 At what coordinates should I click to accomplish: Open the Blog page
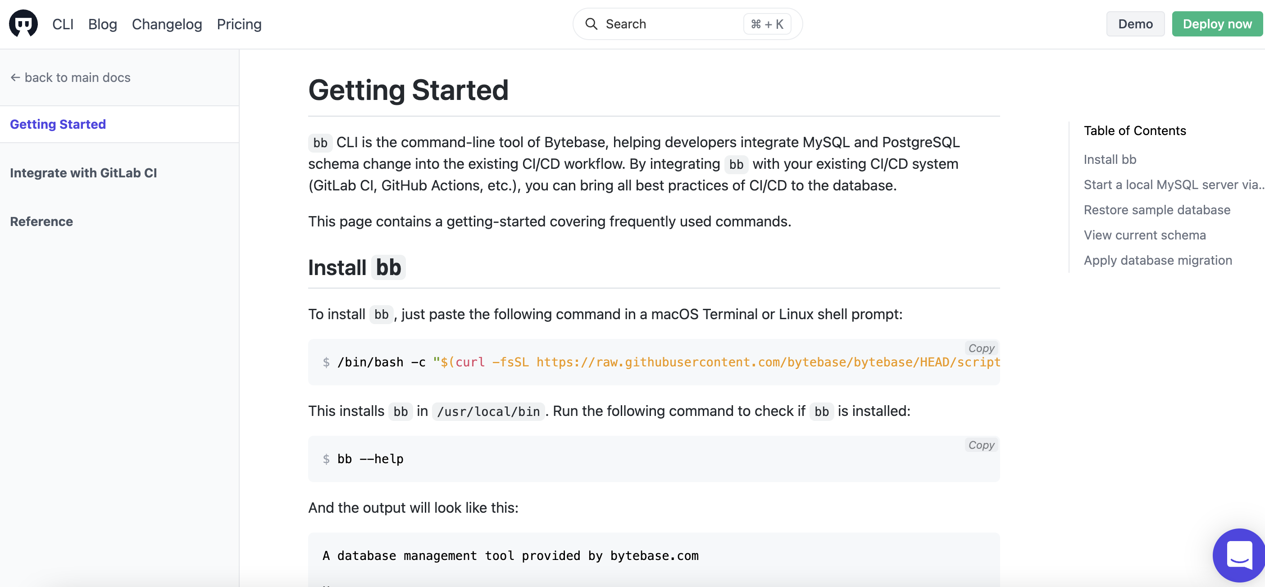click(102, 23)
